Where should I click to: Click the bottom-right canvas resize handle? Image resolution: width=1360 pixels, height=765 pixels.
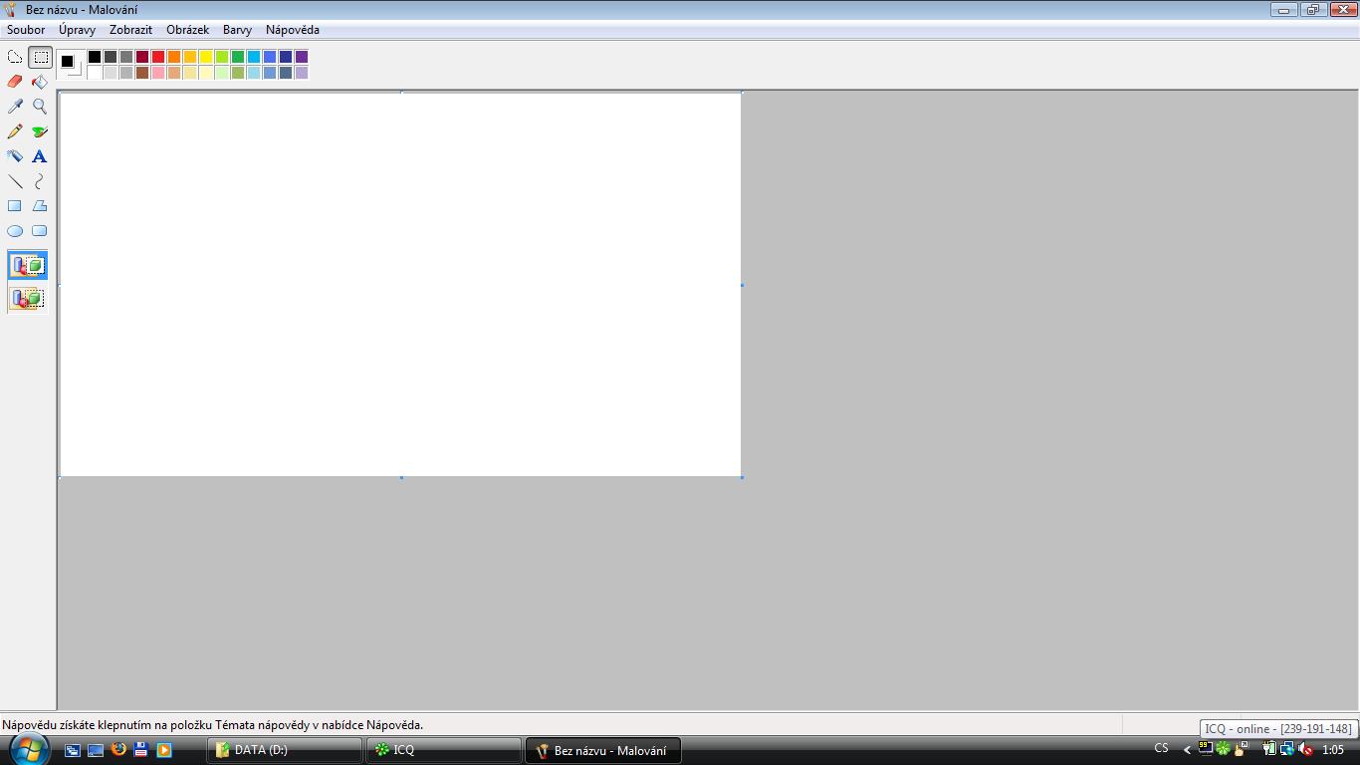tap(743, 478)
